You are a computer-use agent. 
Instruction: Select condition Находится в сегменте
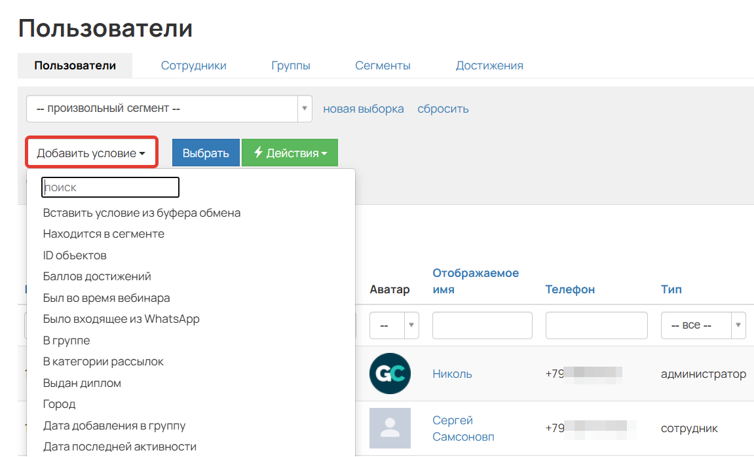104,234
